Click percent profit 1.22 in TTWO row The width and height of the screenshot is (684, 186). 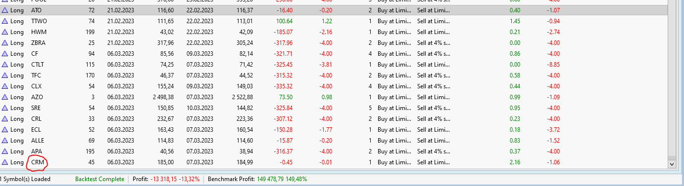point(327,21)
